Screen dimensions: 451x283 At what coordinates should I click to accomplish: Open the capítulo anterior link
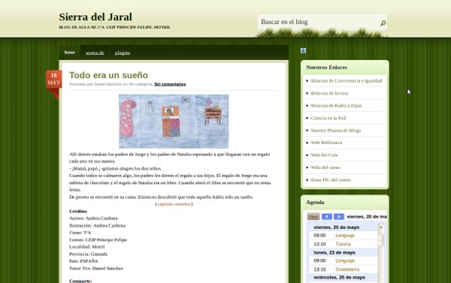click(174, 204)
